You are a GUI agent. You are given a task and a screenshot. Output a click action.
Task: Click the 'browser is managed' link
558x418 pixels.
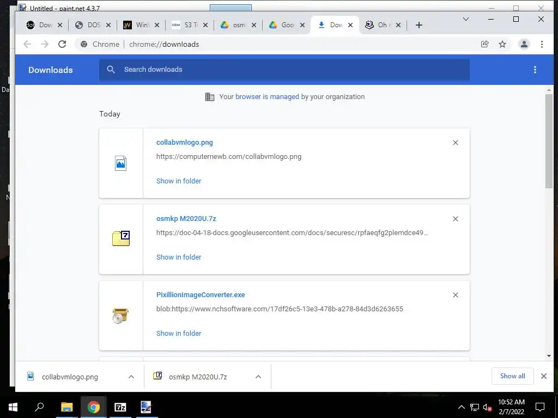coord(267,97)
